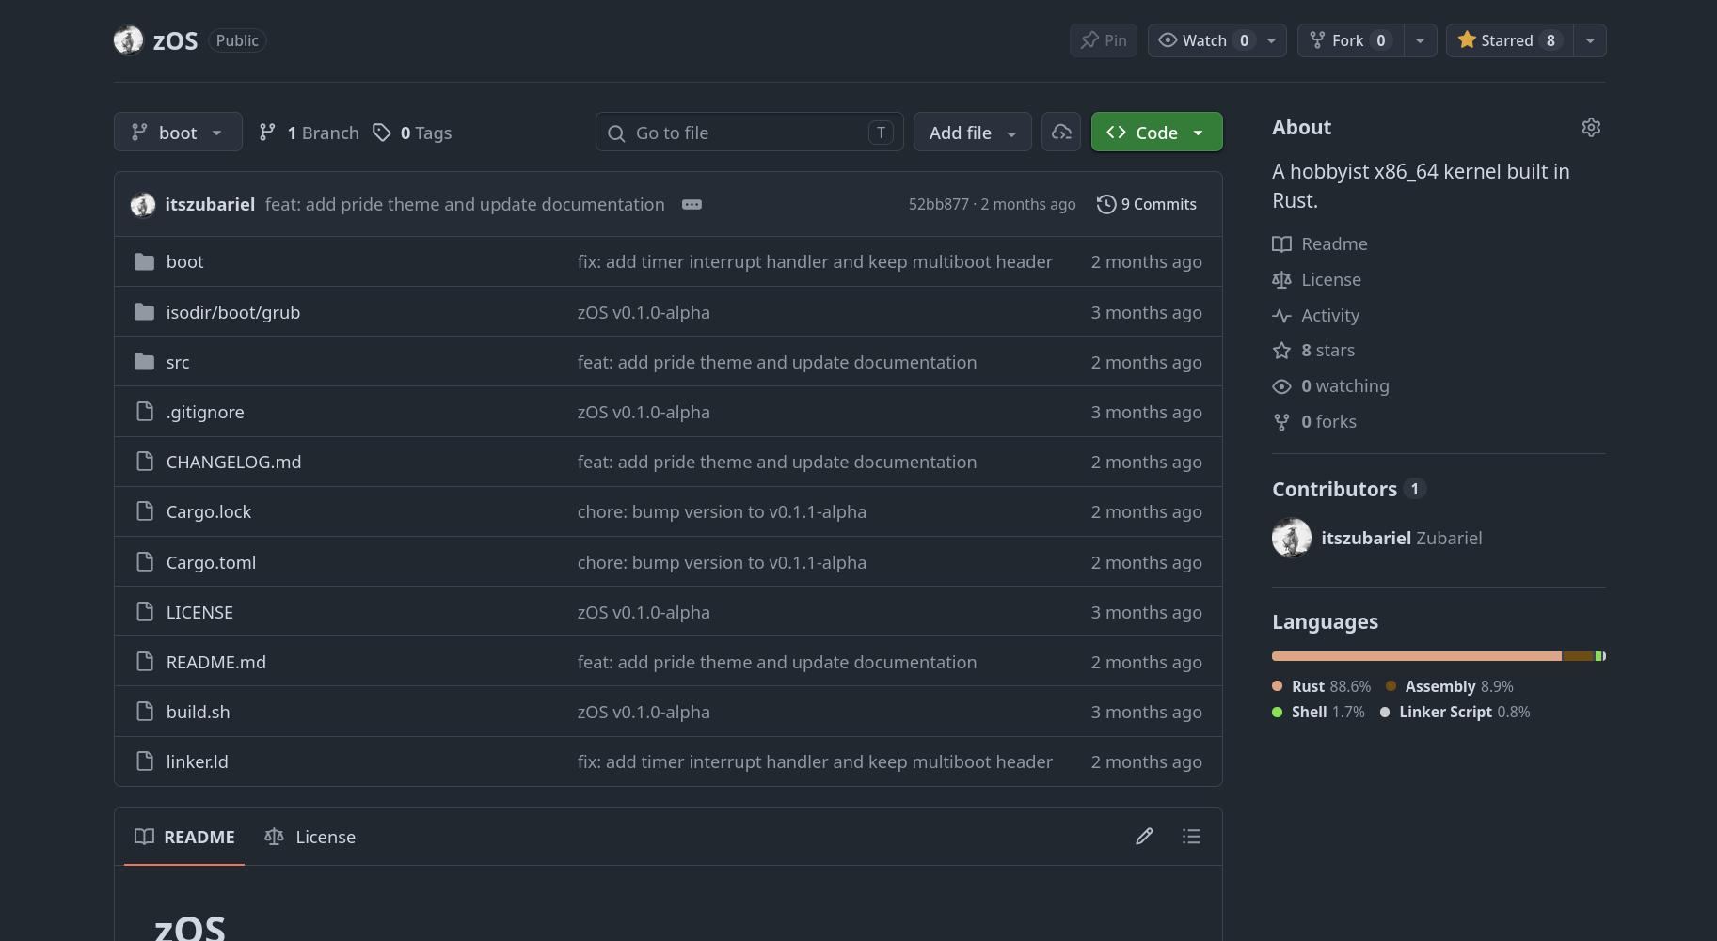The width and height of the screenshot is (1717, 941).
Task: Open the Shell 1.7% language link
Action: coord(1318,712)
